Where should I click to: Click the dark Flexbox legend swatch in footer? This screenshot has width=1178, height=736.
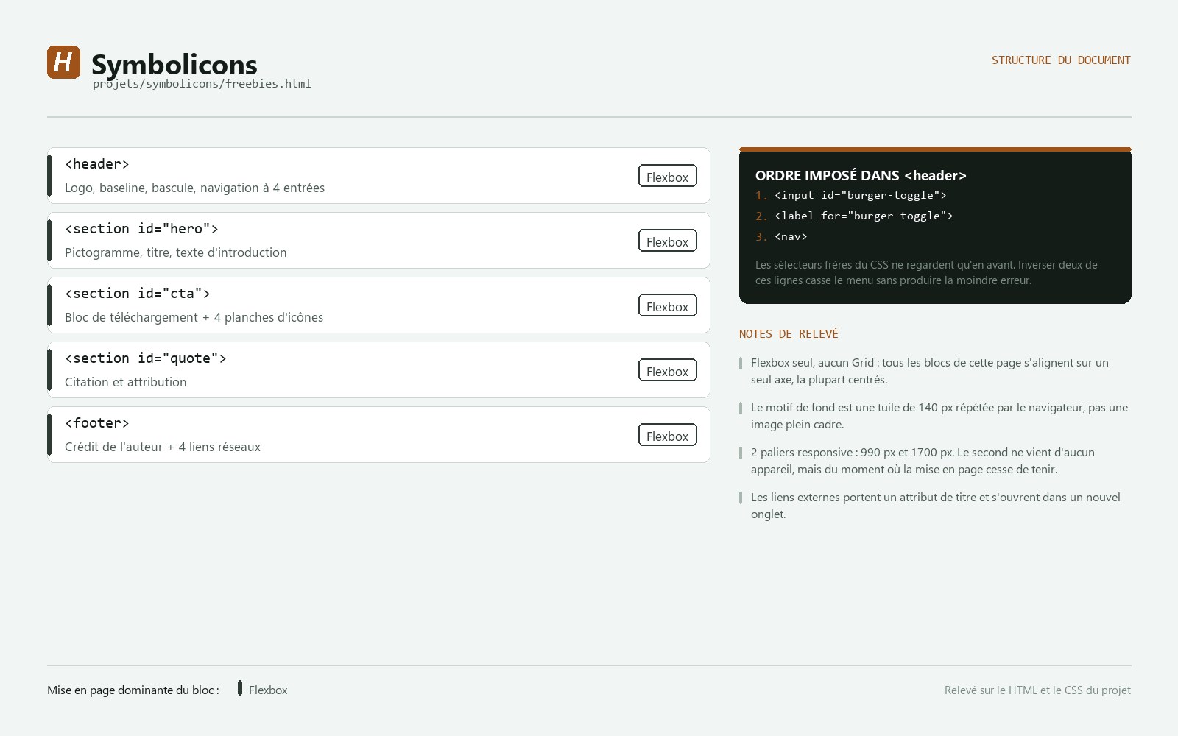point(240,688)
